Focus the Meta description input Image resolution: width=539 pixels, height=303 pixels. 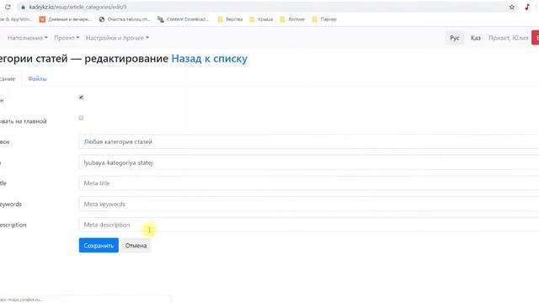(309, 225)
